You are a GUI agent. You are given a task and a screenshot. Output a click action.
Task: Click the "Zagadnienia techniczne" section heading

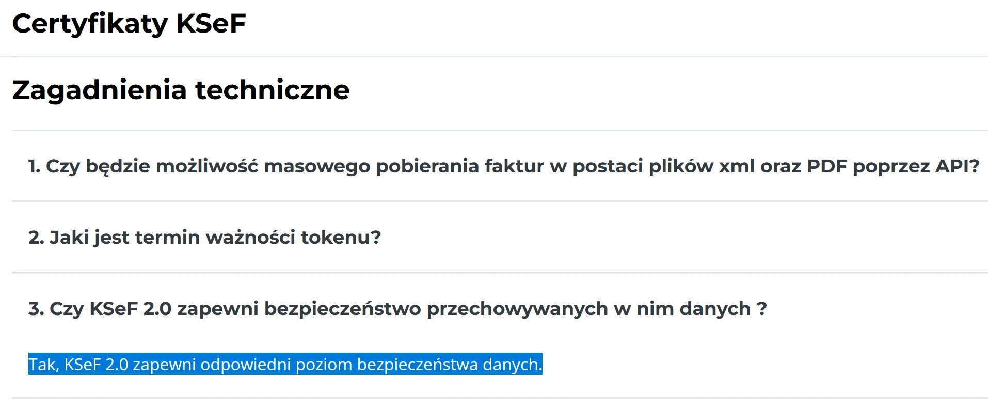(181, 90)
